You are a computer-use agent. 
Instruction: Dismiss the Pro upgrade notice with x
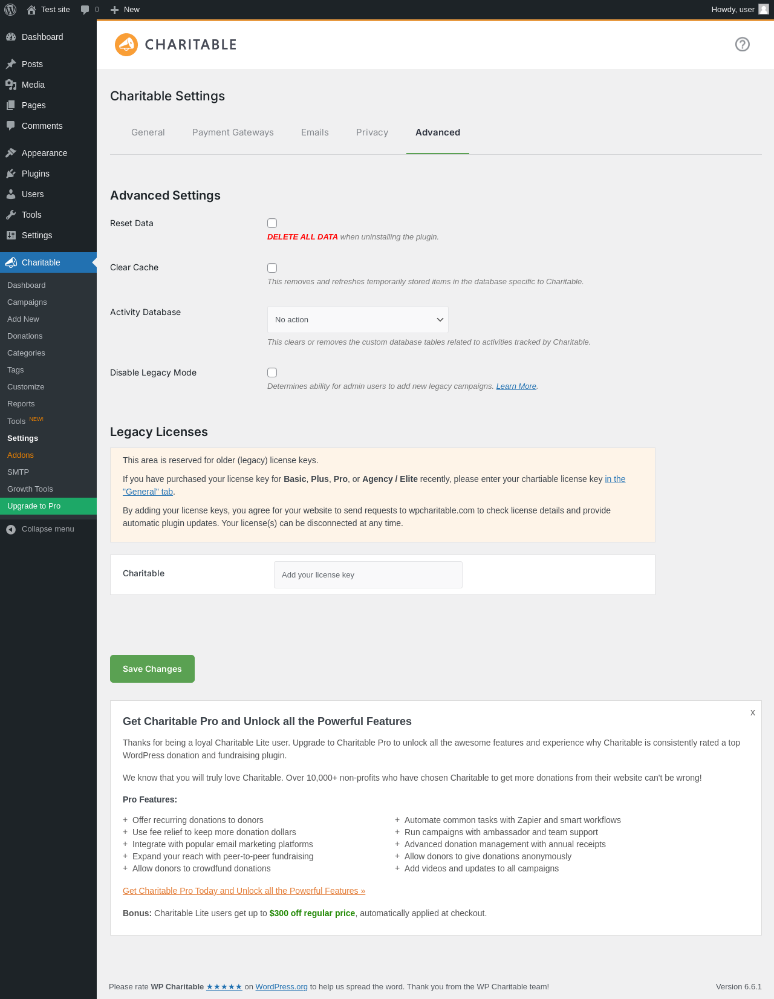(753, 712)
